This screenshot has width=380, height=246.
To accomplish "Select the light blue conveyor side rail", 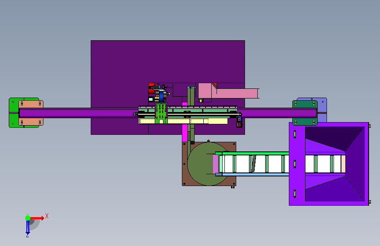I will pos(252,175).
